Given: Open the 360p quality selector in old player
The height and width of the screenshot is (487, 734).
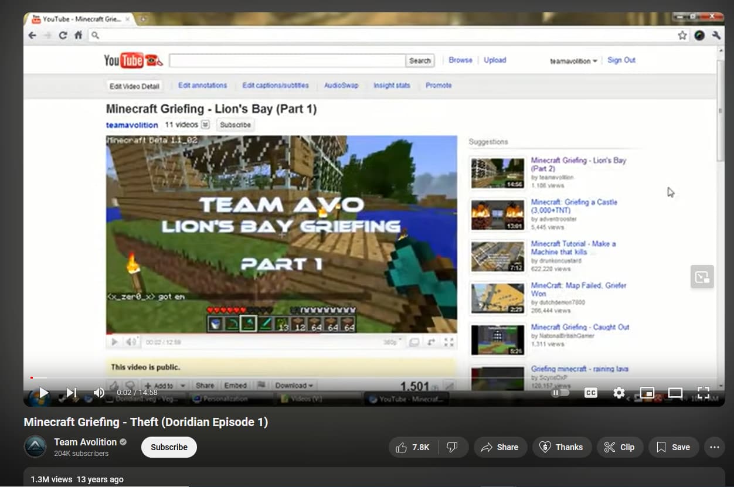Looking at the screenshot, I should pos(391,342).
